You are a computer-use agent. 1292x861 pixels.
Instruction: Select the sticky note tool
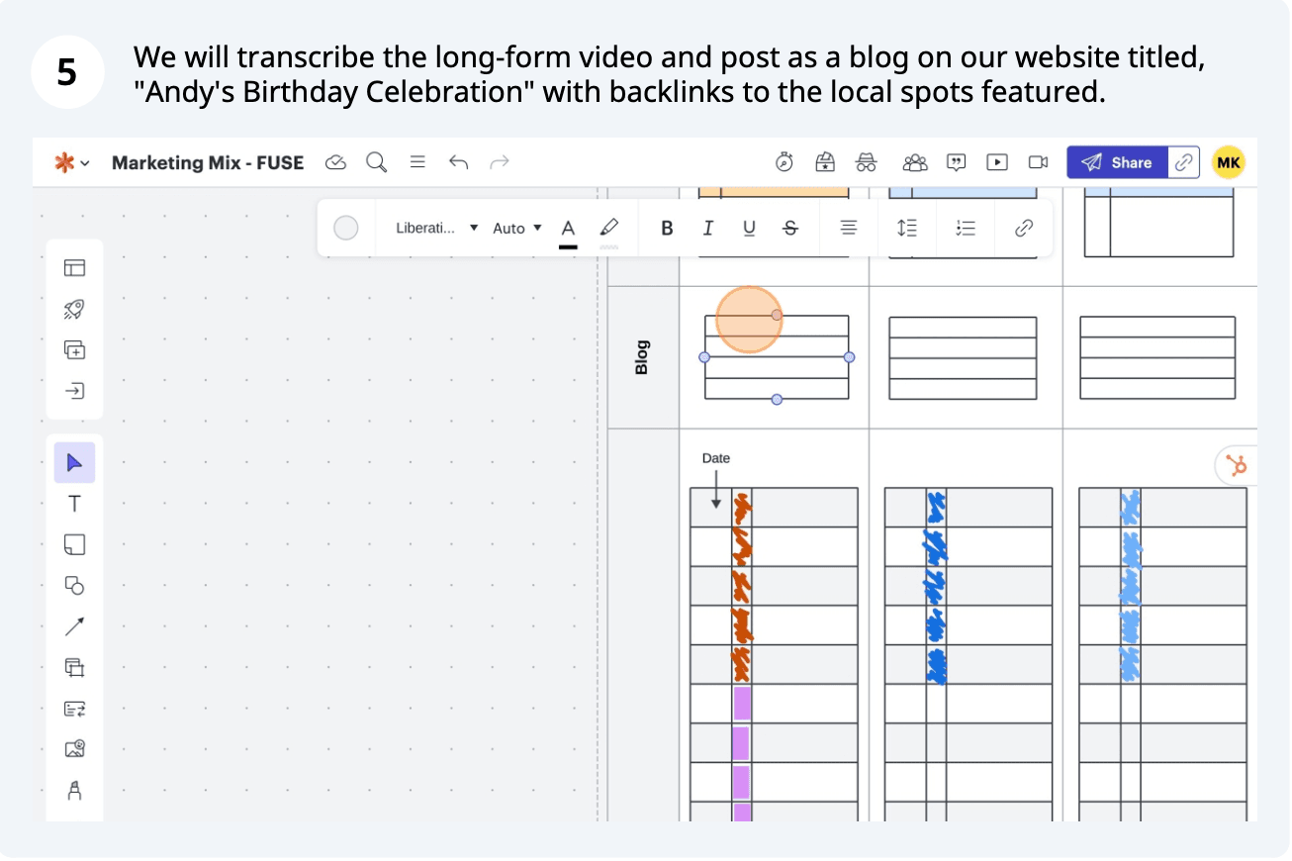[x=74, y=544]
